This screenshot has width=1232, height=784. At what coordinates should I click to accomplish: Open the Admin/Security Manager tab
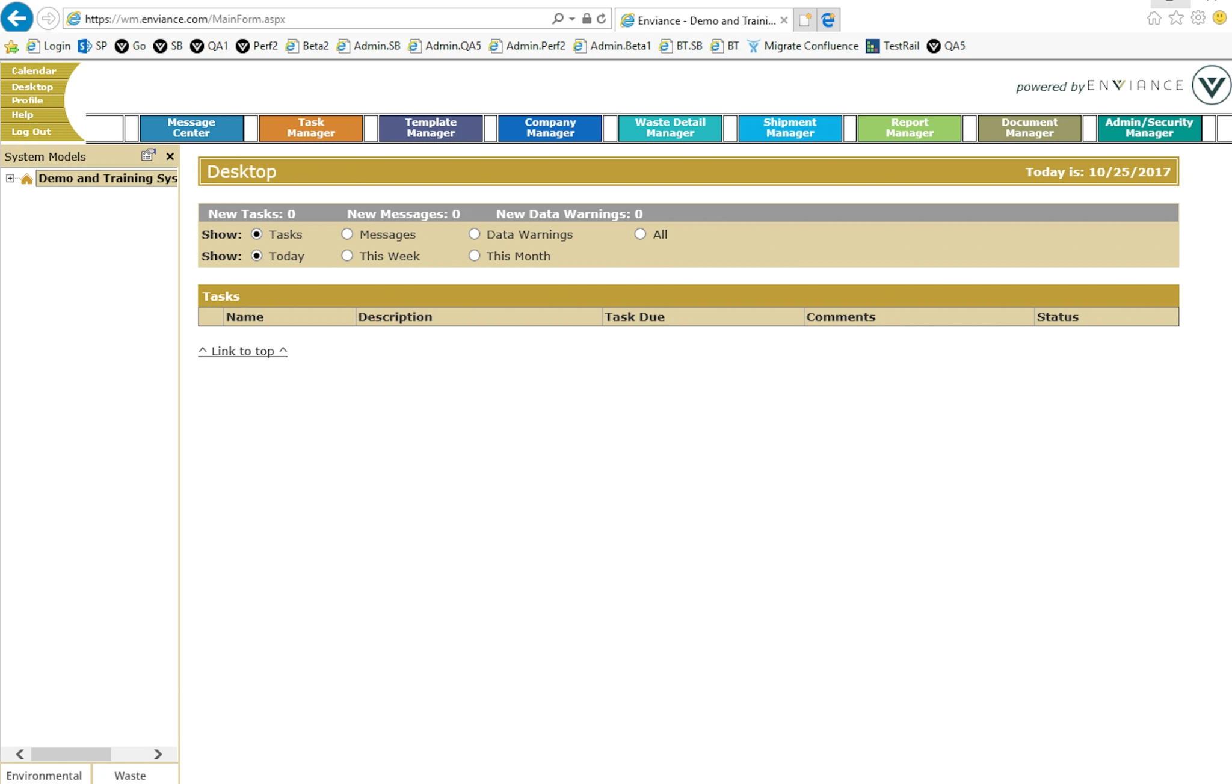coord(1149,128)
